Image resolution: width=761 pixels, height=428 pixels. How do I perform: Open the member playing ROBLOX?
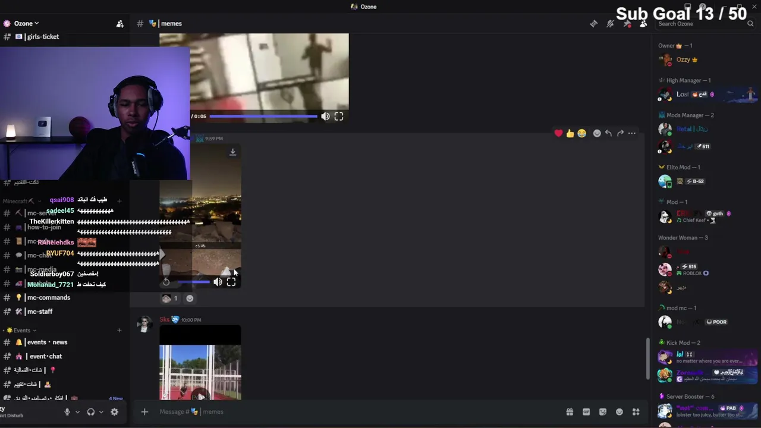coord(707,269)
